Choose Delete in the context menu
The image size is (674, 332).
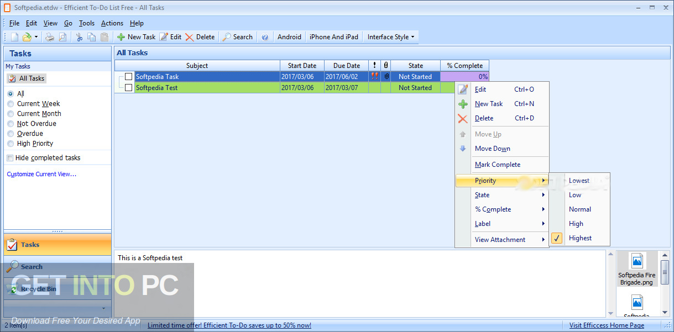502,118
